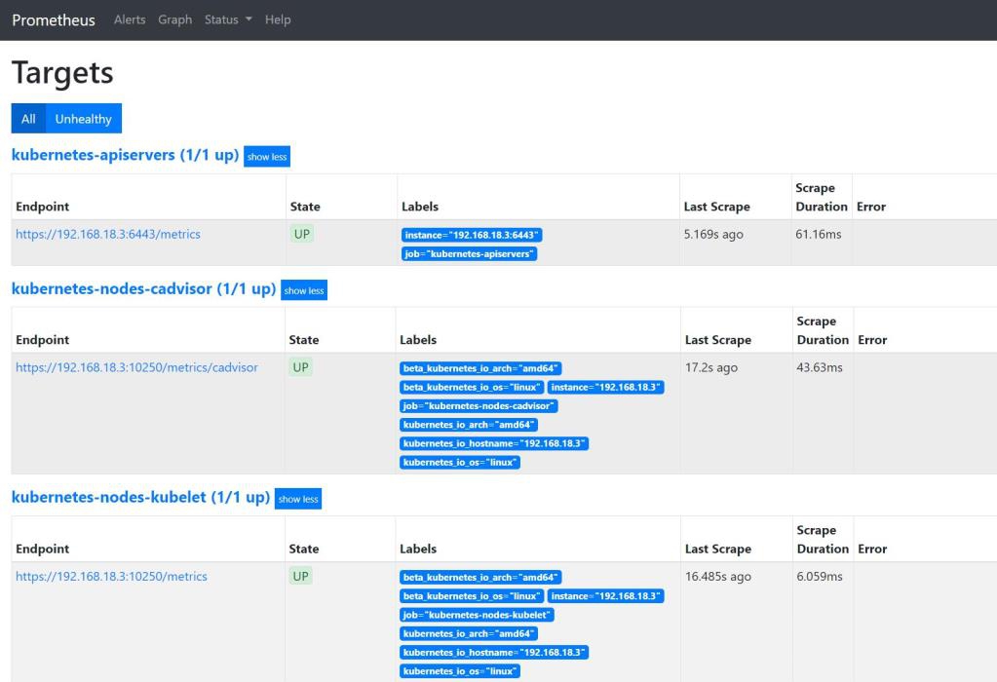Click the kubernetes-apiservers group heading
The width and height of the screenshot is (997, 682).
point(125,155)
